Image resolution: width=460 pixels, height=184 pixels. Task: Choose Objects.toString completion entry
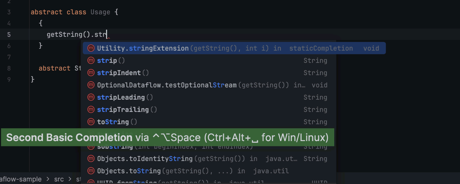pos(209,171)
